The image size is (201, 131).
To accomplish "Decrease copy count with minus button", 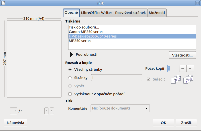I will (x=183, y=68).
